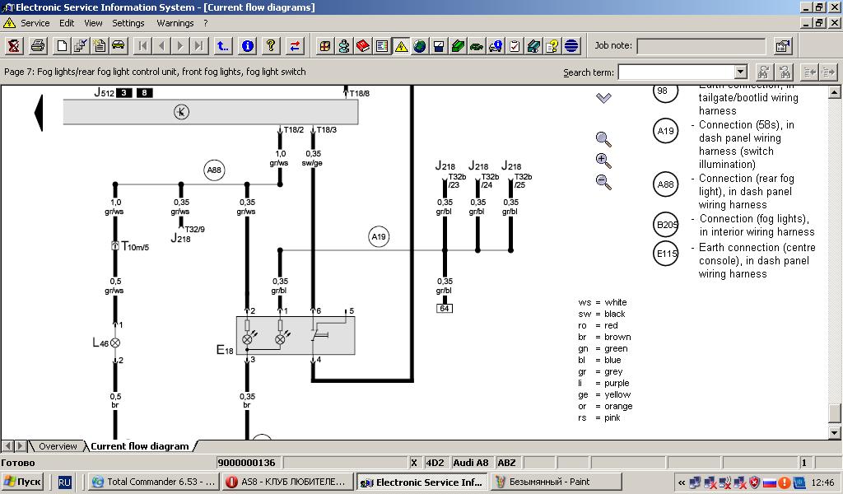Screen dimensions: 843x494
Task: Click the globe icon in the toolbar
Action: click(x=420, y=46)
